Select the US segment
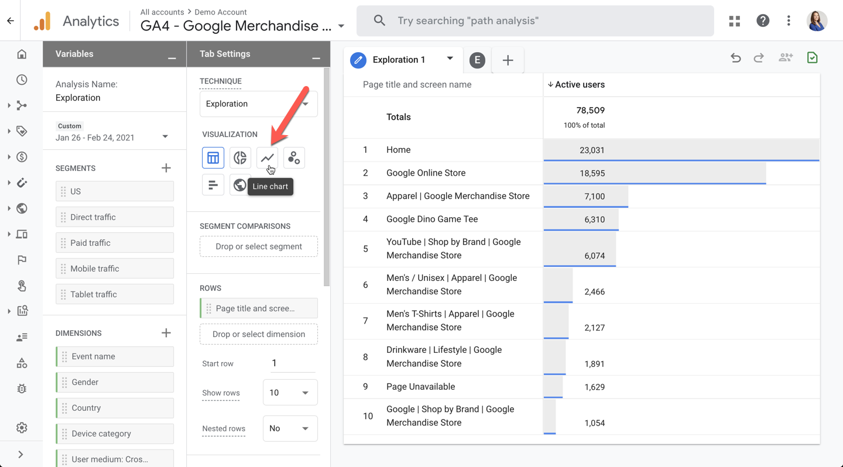This screenshot has height=467, width=843. pos(115,191)
